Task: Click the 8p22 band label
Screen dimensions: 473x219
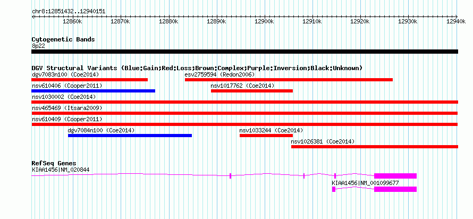Action: coord(38,46)
